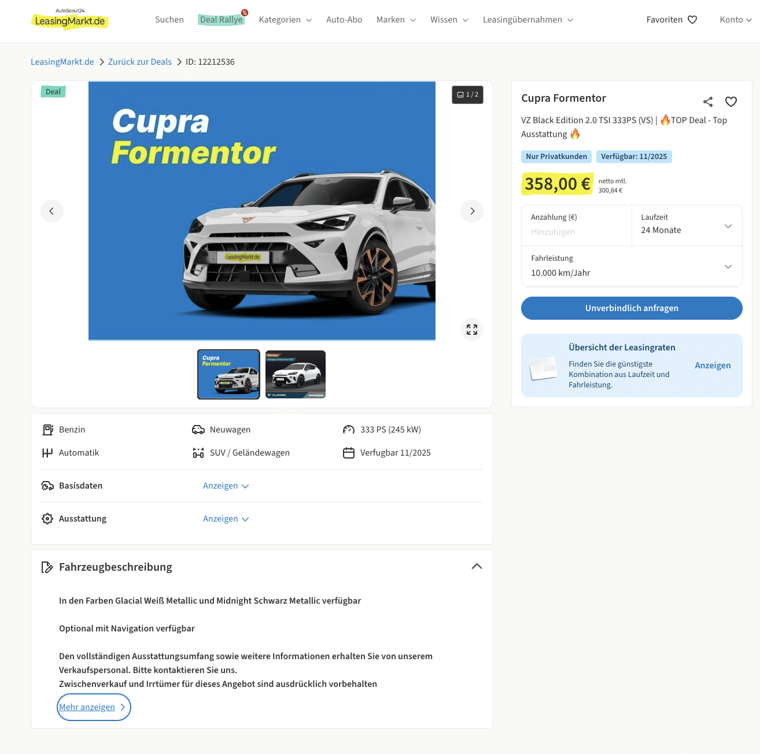Open fullscreen view of the car image
760x754 pixels.
click(472, 330)
